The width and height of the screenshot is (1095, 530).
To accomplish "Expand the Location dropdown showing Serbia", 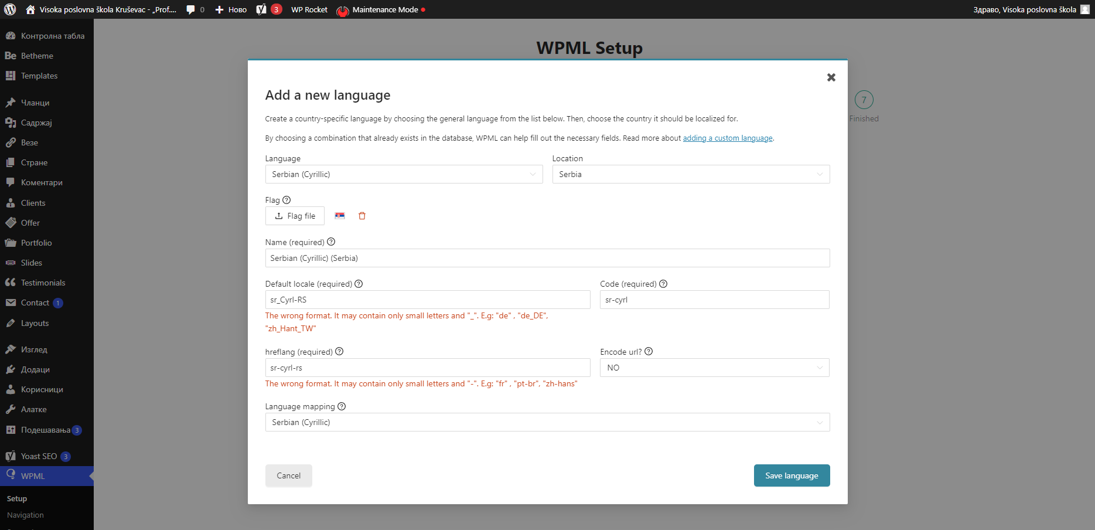I will [x=691, y=174].
